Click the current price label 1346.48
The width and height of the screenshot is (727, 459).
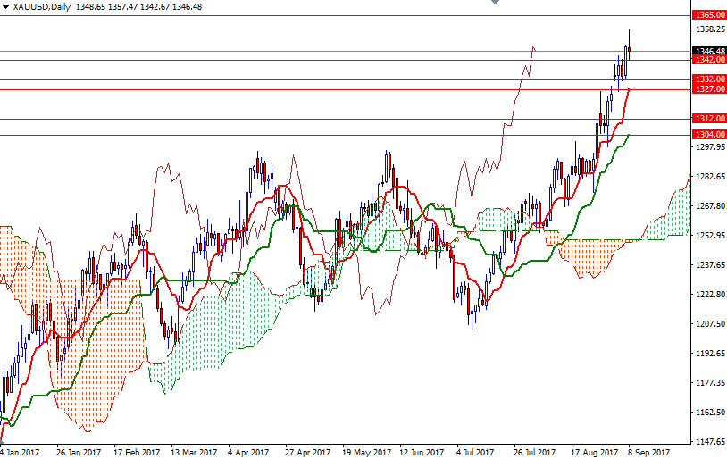pyautogui.click(x=708, y=52)
